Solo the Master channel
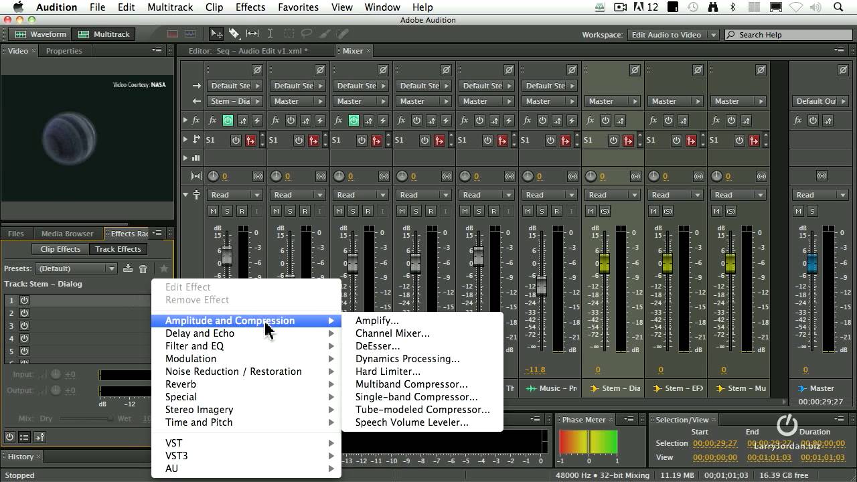857x482 pixels. [812, 211]
